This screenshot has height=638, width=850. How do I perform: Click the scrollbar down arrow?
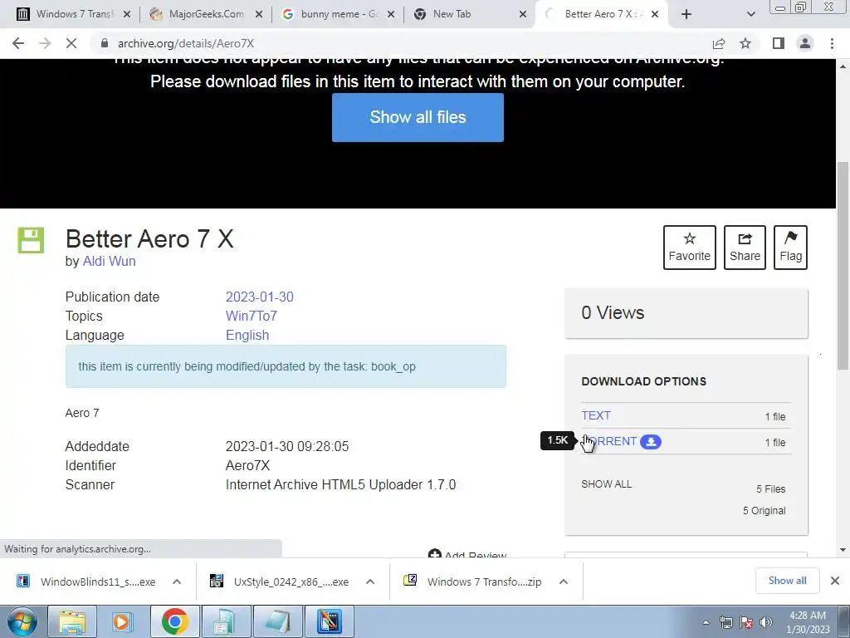click(x=843, y=550)
